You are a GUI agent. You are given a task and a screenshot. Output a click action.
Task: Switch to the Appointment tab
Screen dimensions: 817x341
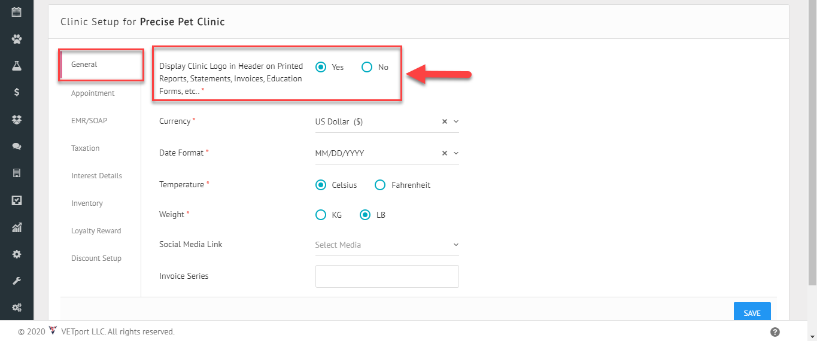[93, 93]
